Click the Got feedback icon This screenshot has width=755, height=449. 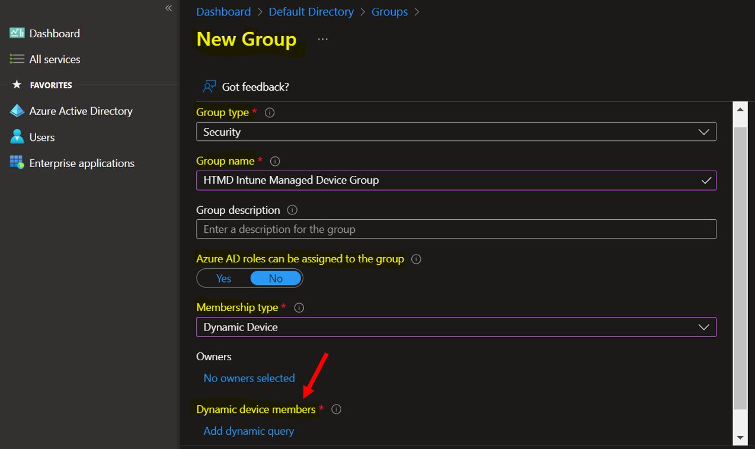point(209,86)
